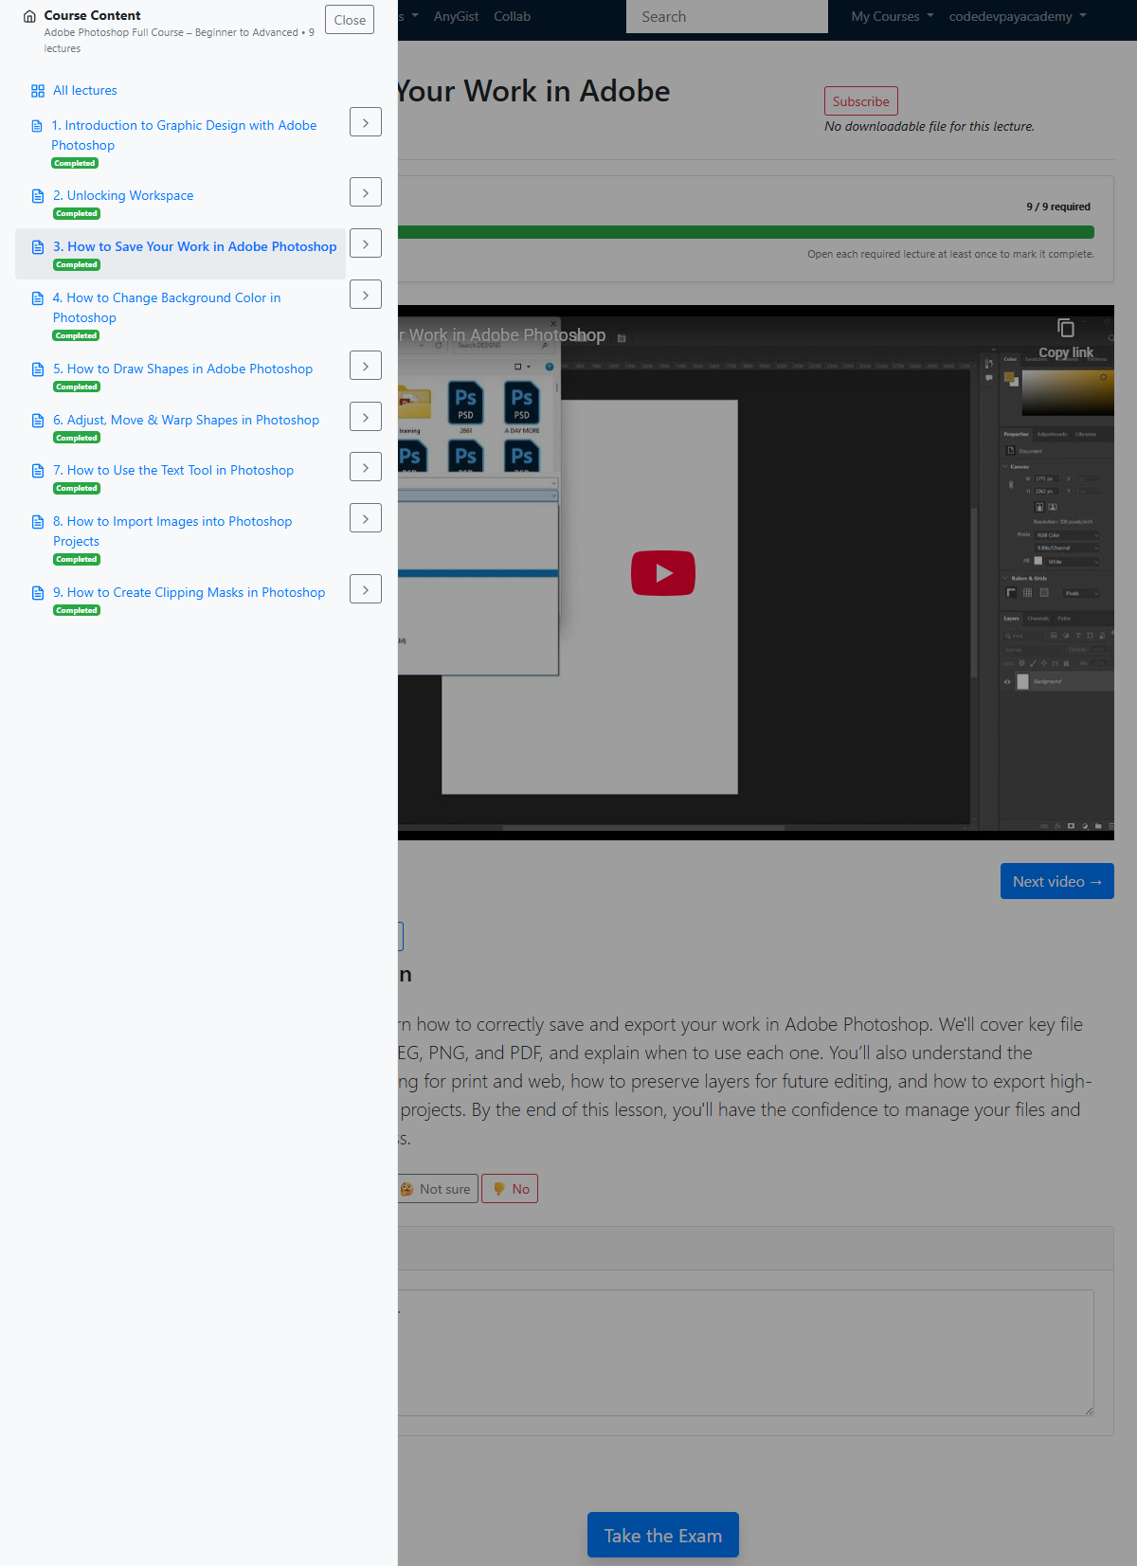Image resolution: width=1137 pixels, height=1566 pixels.
Task: Open lecture How to Change Background Color
Action: (167, 308)
